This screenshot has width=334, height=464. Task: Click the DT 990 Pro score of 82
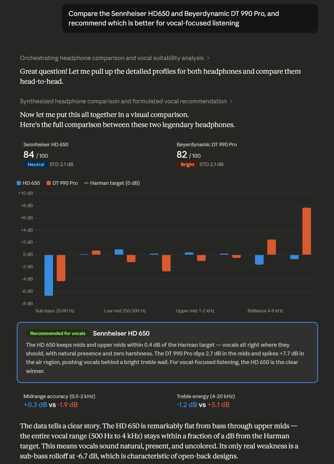(182, 154)
